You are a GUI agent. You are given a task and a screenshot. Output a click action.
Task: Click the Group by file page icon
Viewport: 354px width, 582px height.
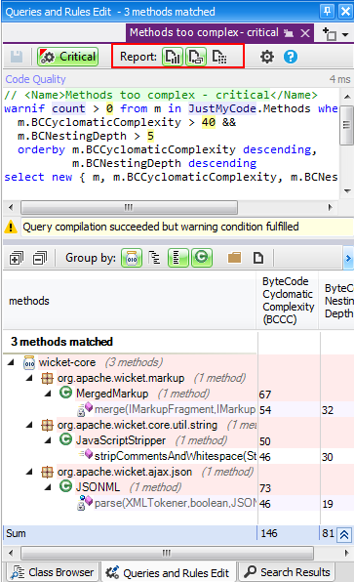tap(258, 258)
